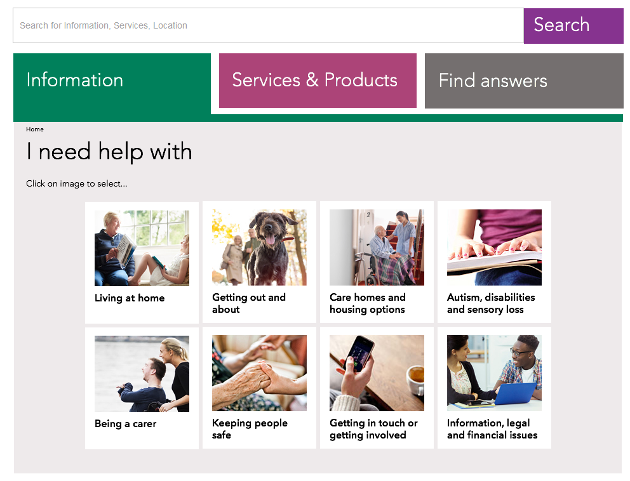
Task: Open Information, legal and financial issues caption
Action: tap(492, 429)
